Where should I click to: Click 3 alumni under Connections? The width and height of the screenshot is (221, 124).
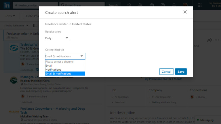(x=201, y=97)
